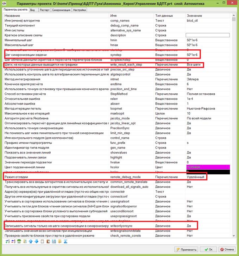The height and width of the screenshot is (256, 239).
Task: Open the Все шаги enumeration value
Action: point(208,65)
